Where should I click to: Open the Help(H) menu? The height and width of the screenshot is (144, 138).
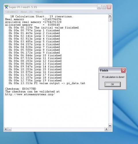coord(39,12)
